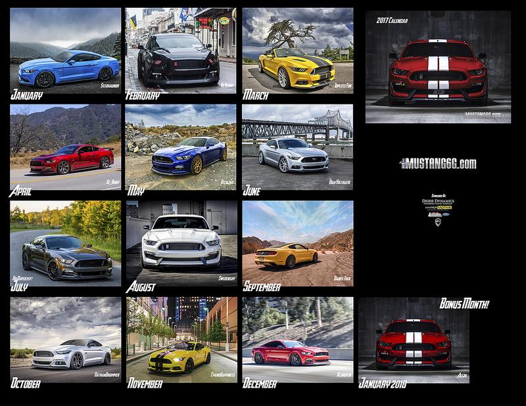Click the "May" month label

[x=136, y=191]
